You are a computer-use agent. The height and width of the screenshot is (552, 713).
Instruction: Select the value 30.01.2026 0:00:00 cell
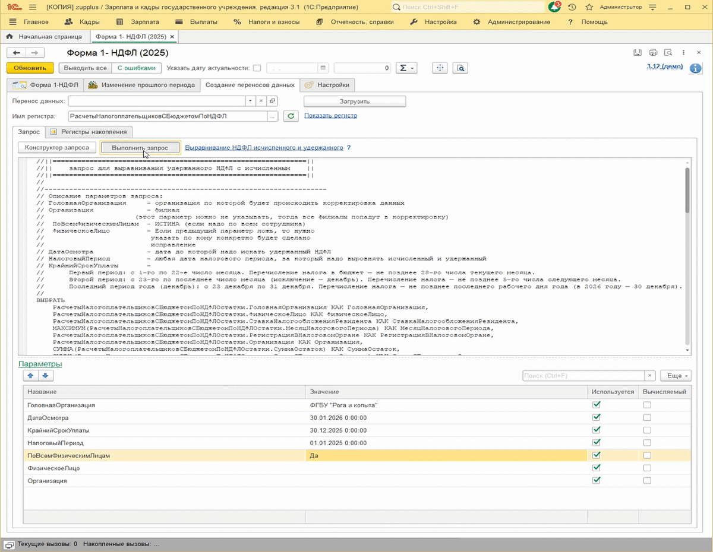pos(447,417)
